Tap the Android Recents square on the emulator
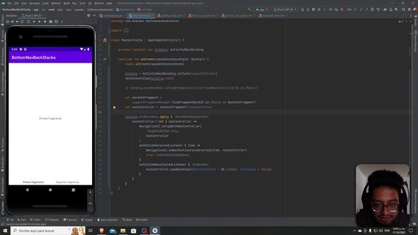The height and width of the screenshot is (235, 418). point(73,190)
